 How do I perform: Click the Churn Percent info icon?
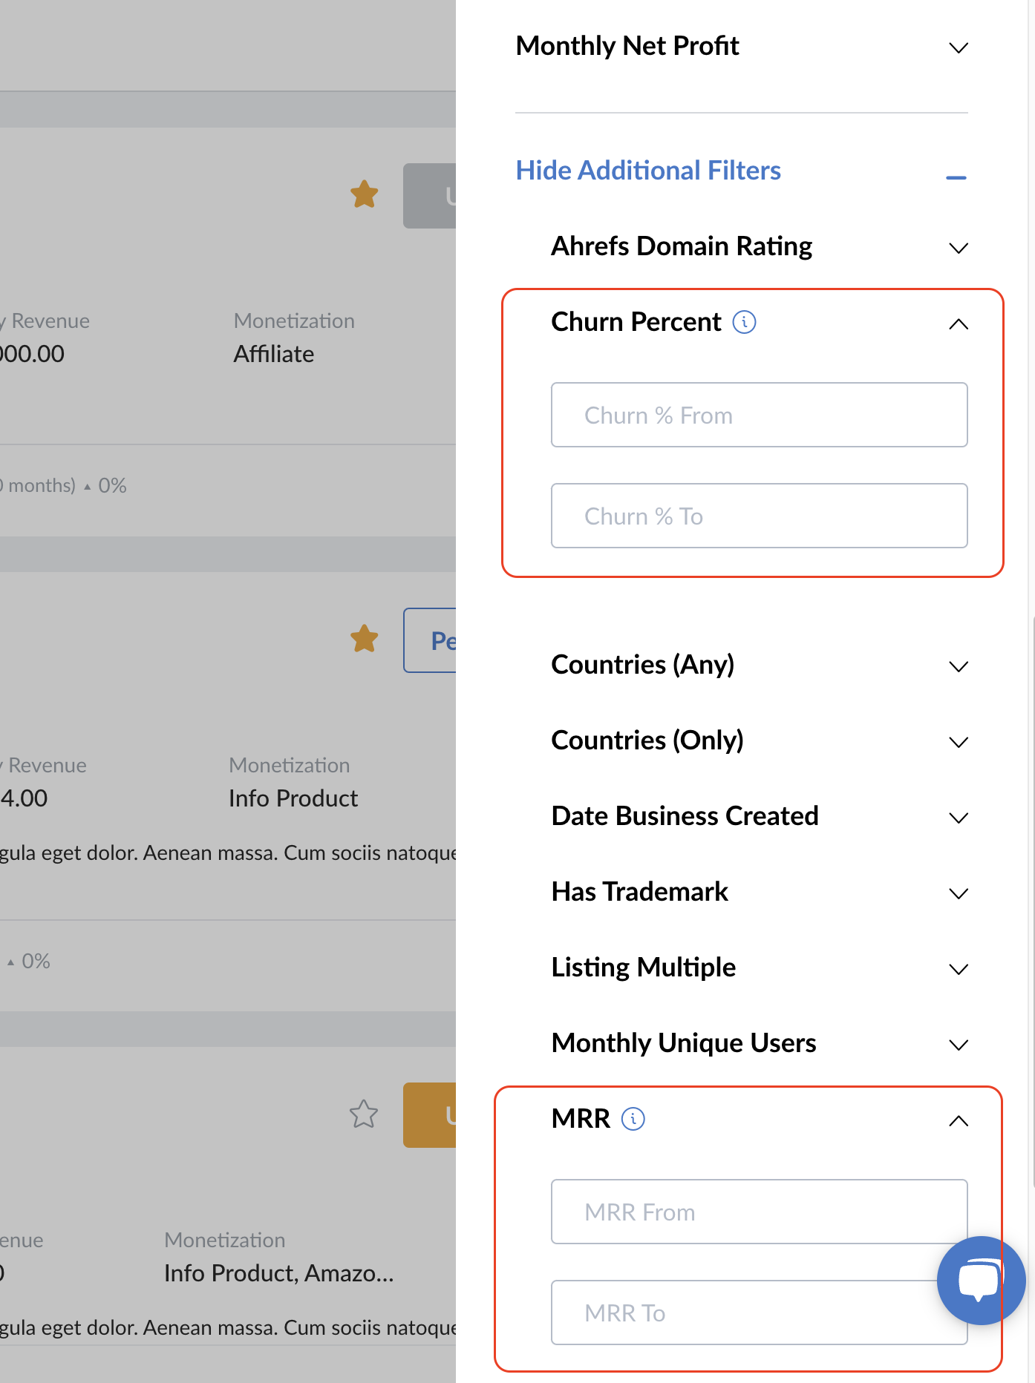click(x=744, y=322)
